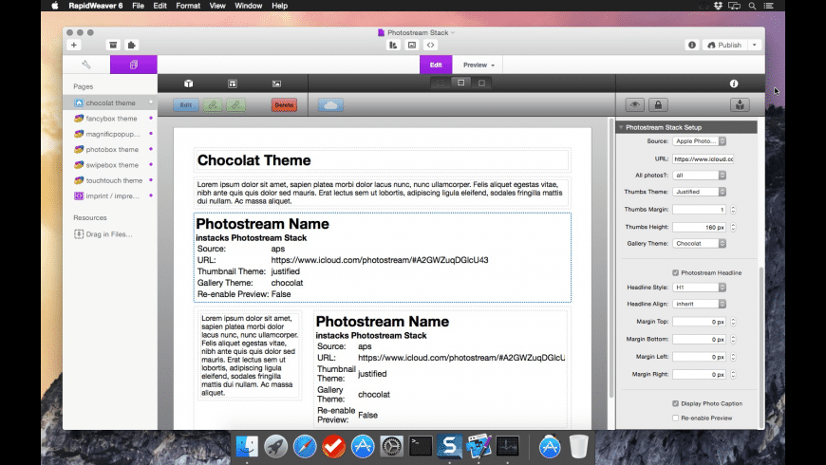Open the Window menu
This screenshot has width=826, height=465.
point(248,6)
